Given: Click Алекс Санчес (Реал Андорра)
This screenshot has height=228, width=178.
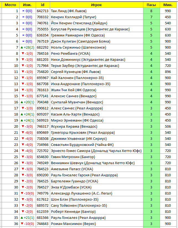Looking at the screenshot, I should pyautogui.click(x=97, y=108).
